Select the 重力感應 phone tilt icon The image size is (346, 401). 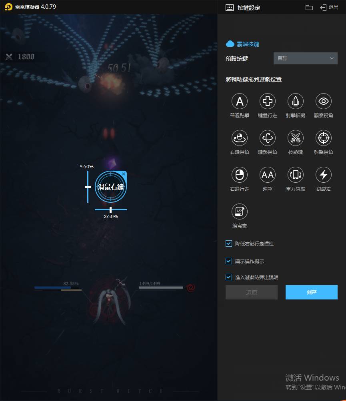(x=296, y=175)
